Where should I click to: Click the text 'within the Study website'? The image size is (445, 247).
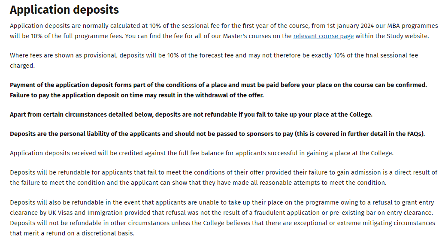tap(392, 36)
